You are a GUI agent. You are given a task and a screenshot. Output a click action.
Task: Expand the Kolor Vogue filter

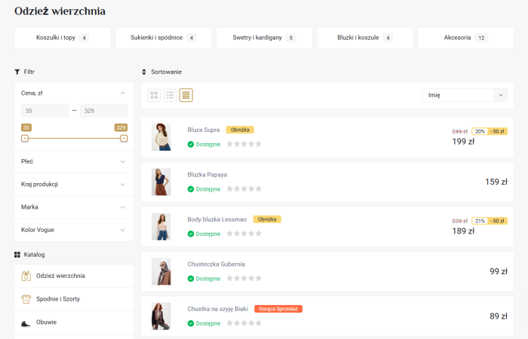pyautogui.click(x=122, y=230)
